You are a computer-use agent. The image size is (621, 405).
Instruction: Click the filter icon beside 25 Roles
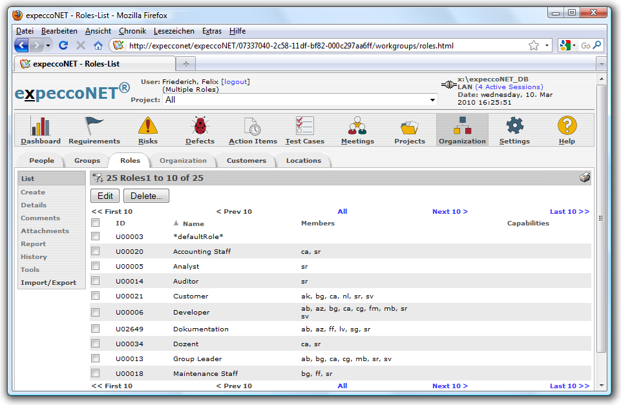[x=98, y=178]
